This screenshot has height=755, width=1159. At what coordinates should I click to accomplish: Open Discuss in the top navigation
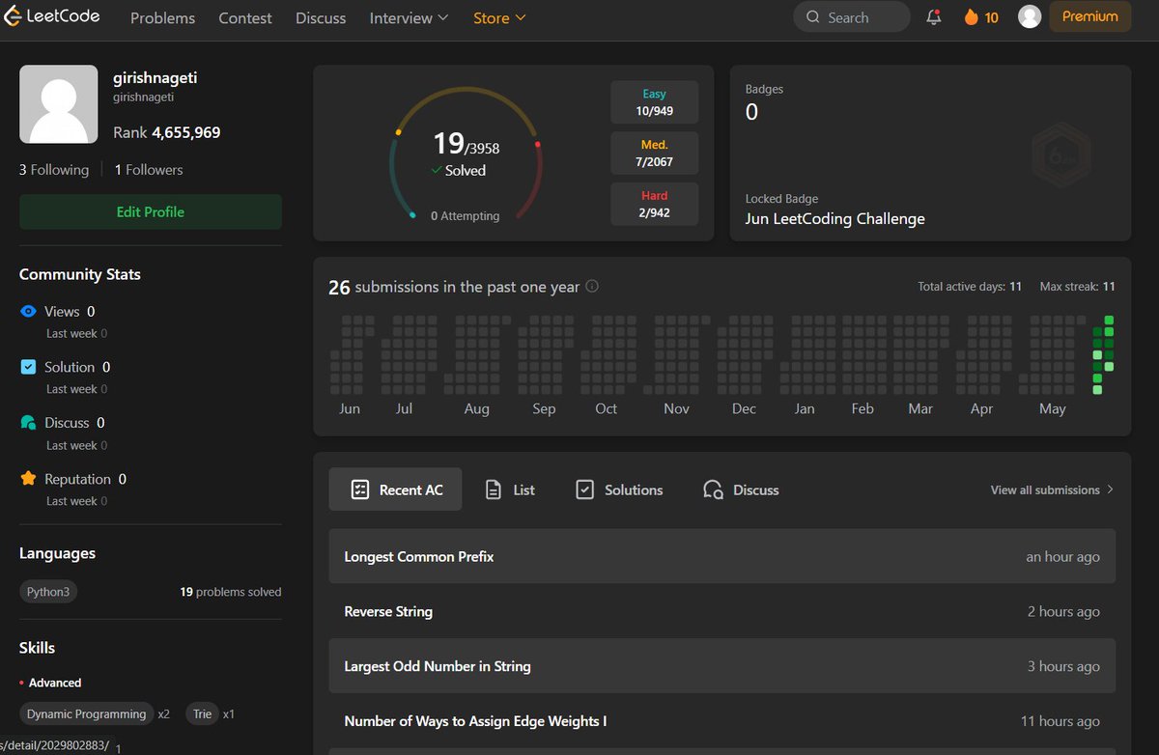(321, 17)
